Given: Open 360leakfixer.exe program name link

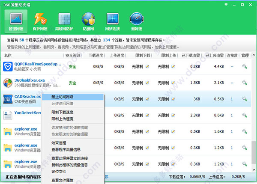Looking at the screenshot, I should [30, 80].
